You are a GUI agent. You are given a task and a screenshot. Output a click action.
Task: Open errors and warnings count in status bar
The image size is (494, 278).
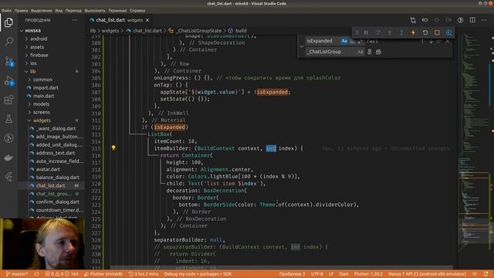pyautogui.click(x=62, y=274)
